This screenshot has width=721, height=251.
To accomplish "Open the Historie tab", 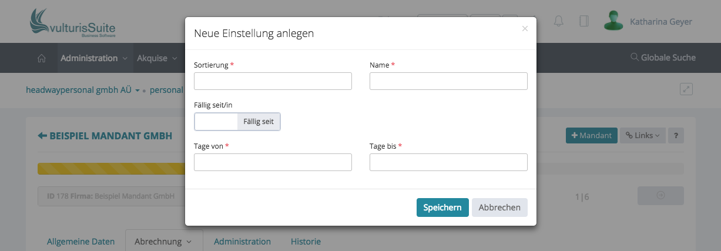I will [306, 242].
